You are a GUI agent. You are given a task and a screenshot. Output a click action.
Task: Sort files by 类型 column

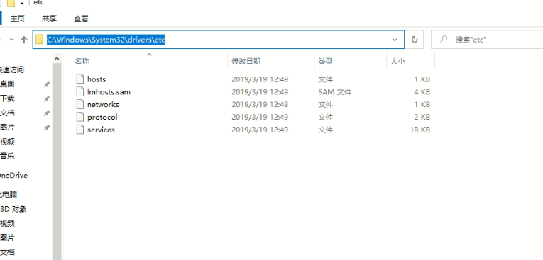[x=326, y=62]
